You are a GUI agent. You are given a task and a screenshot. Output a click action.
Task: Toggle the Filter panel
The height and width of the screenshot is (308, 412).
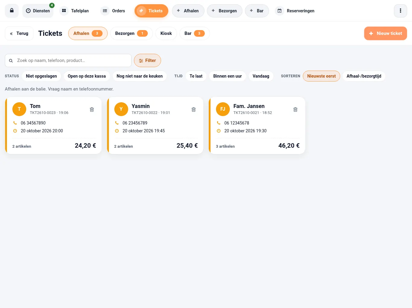click(147, 60)
